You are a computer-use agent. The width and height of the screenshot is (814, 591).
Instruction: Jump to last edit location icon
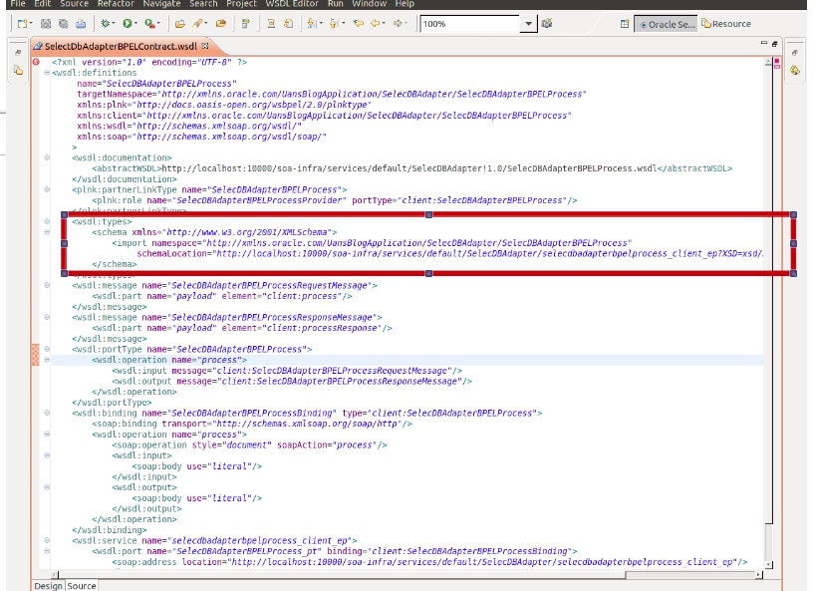tap(358, 23)
